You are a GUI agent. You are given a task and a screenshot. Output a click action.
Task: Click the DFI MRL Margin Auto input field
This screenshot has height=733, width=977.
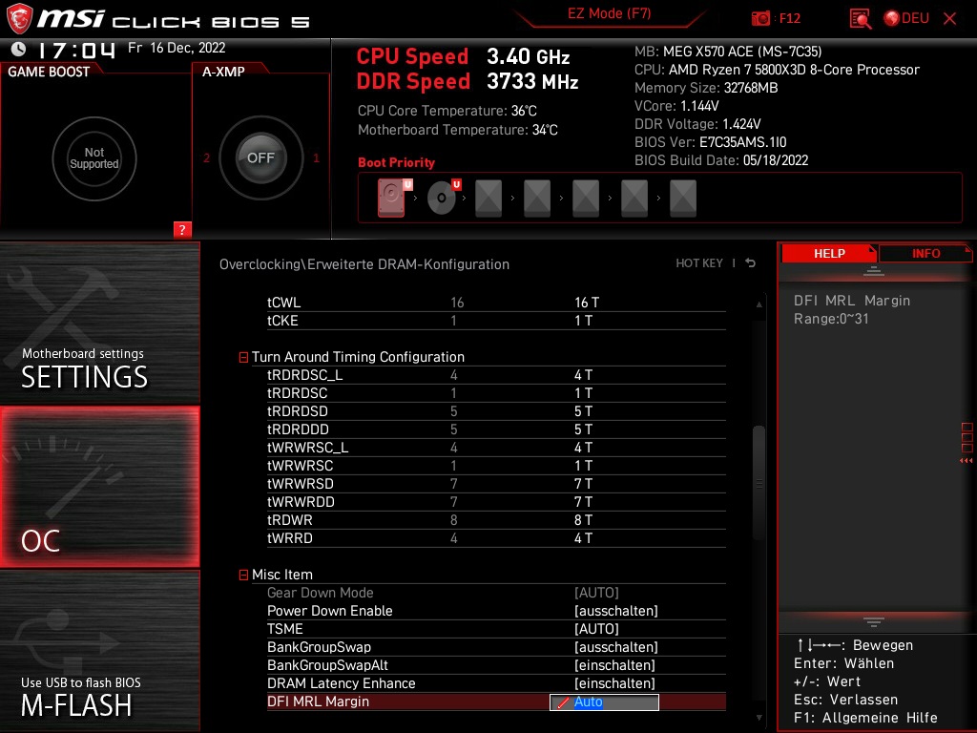click(604, 702)
